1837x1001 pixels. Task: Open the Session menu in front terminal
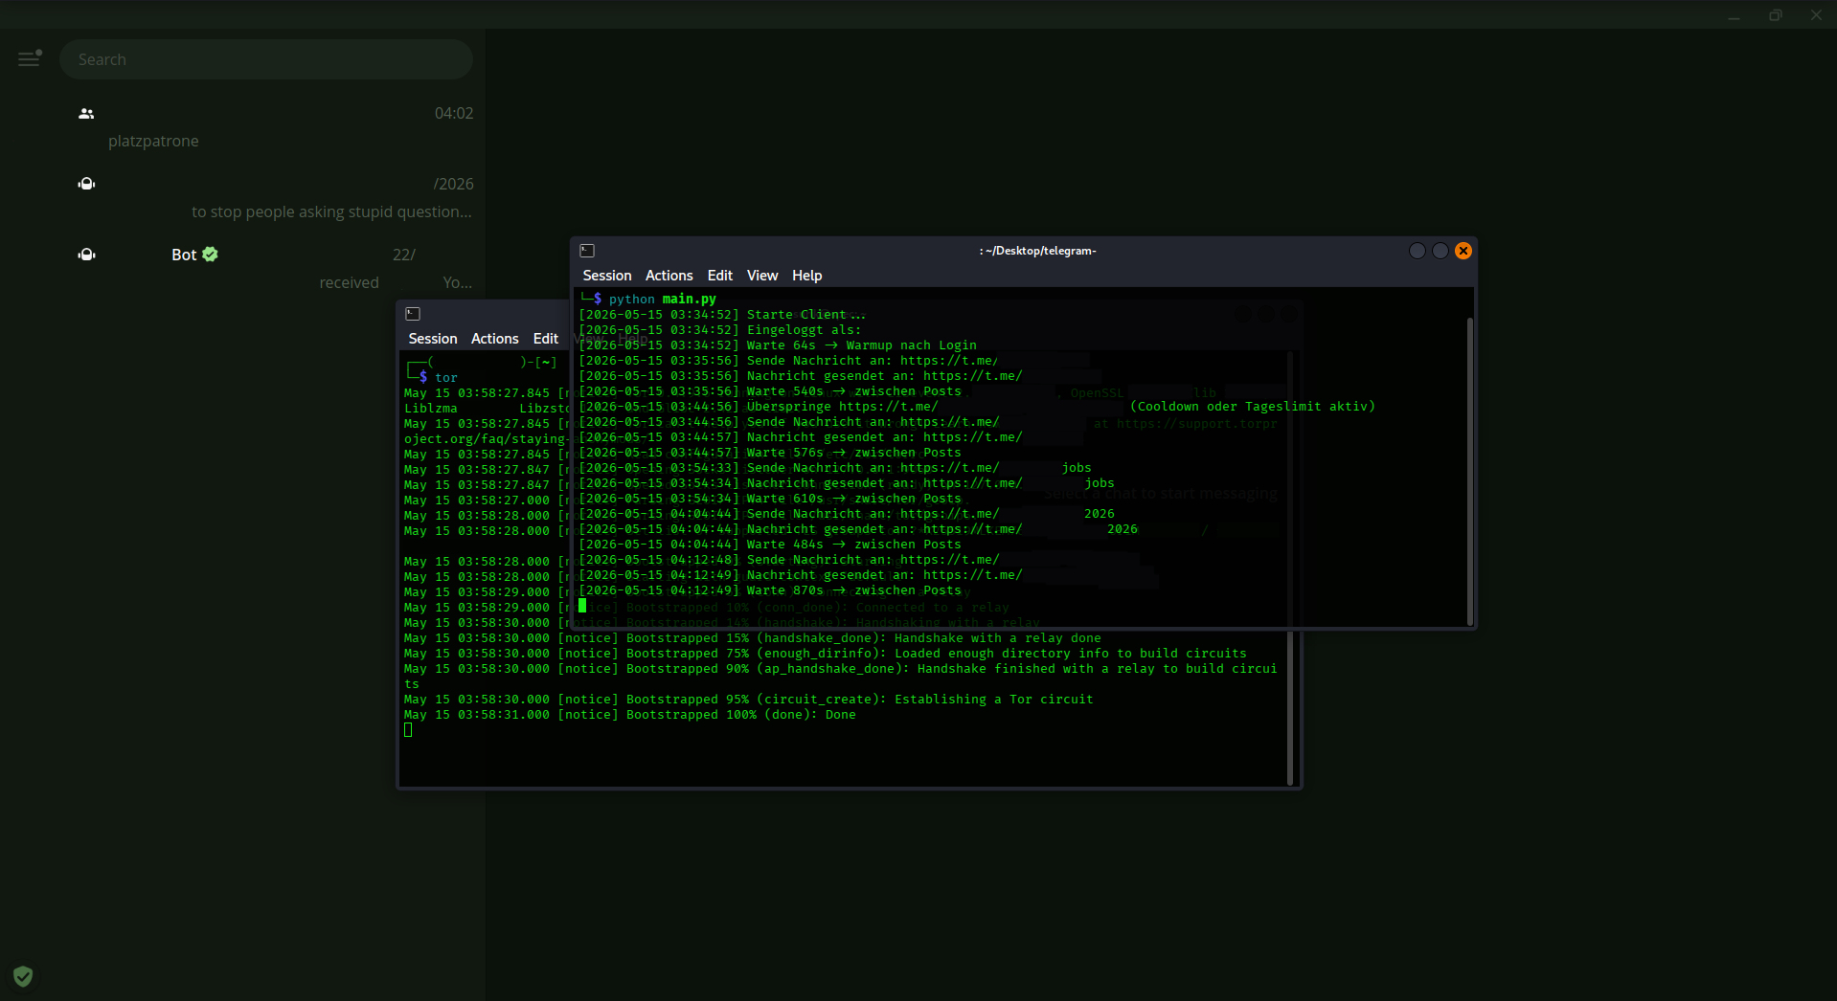(x=607, y=276)
